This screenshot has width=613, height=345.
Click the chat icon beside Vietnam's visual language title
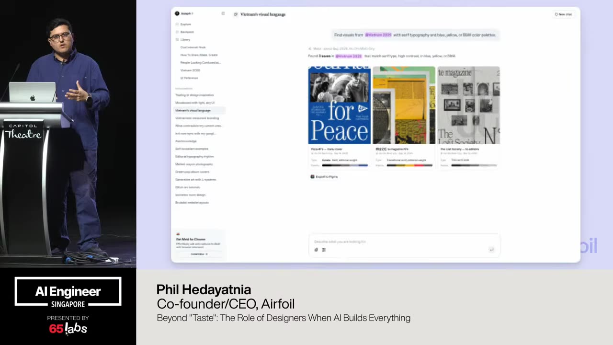pyautogui.click(x=236, y=14)
